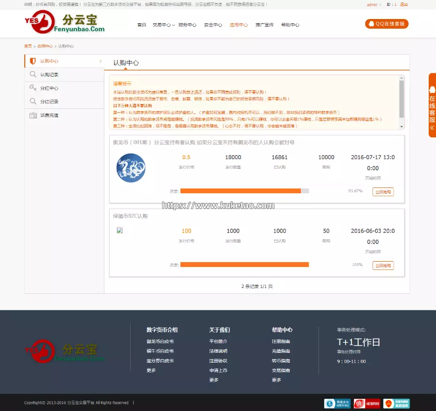Click 退出 to log out

[x=404, y=5]
